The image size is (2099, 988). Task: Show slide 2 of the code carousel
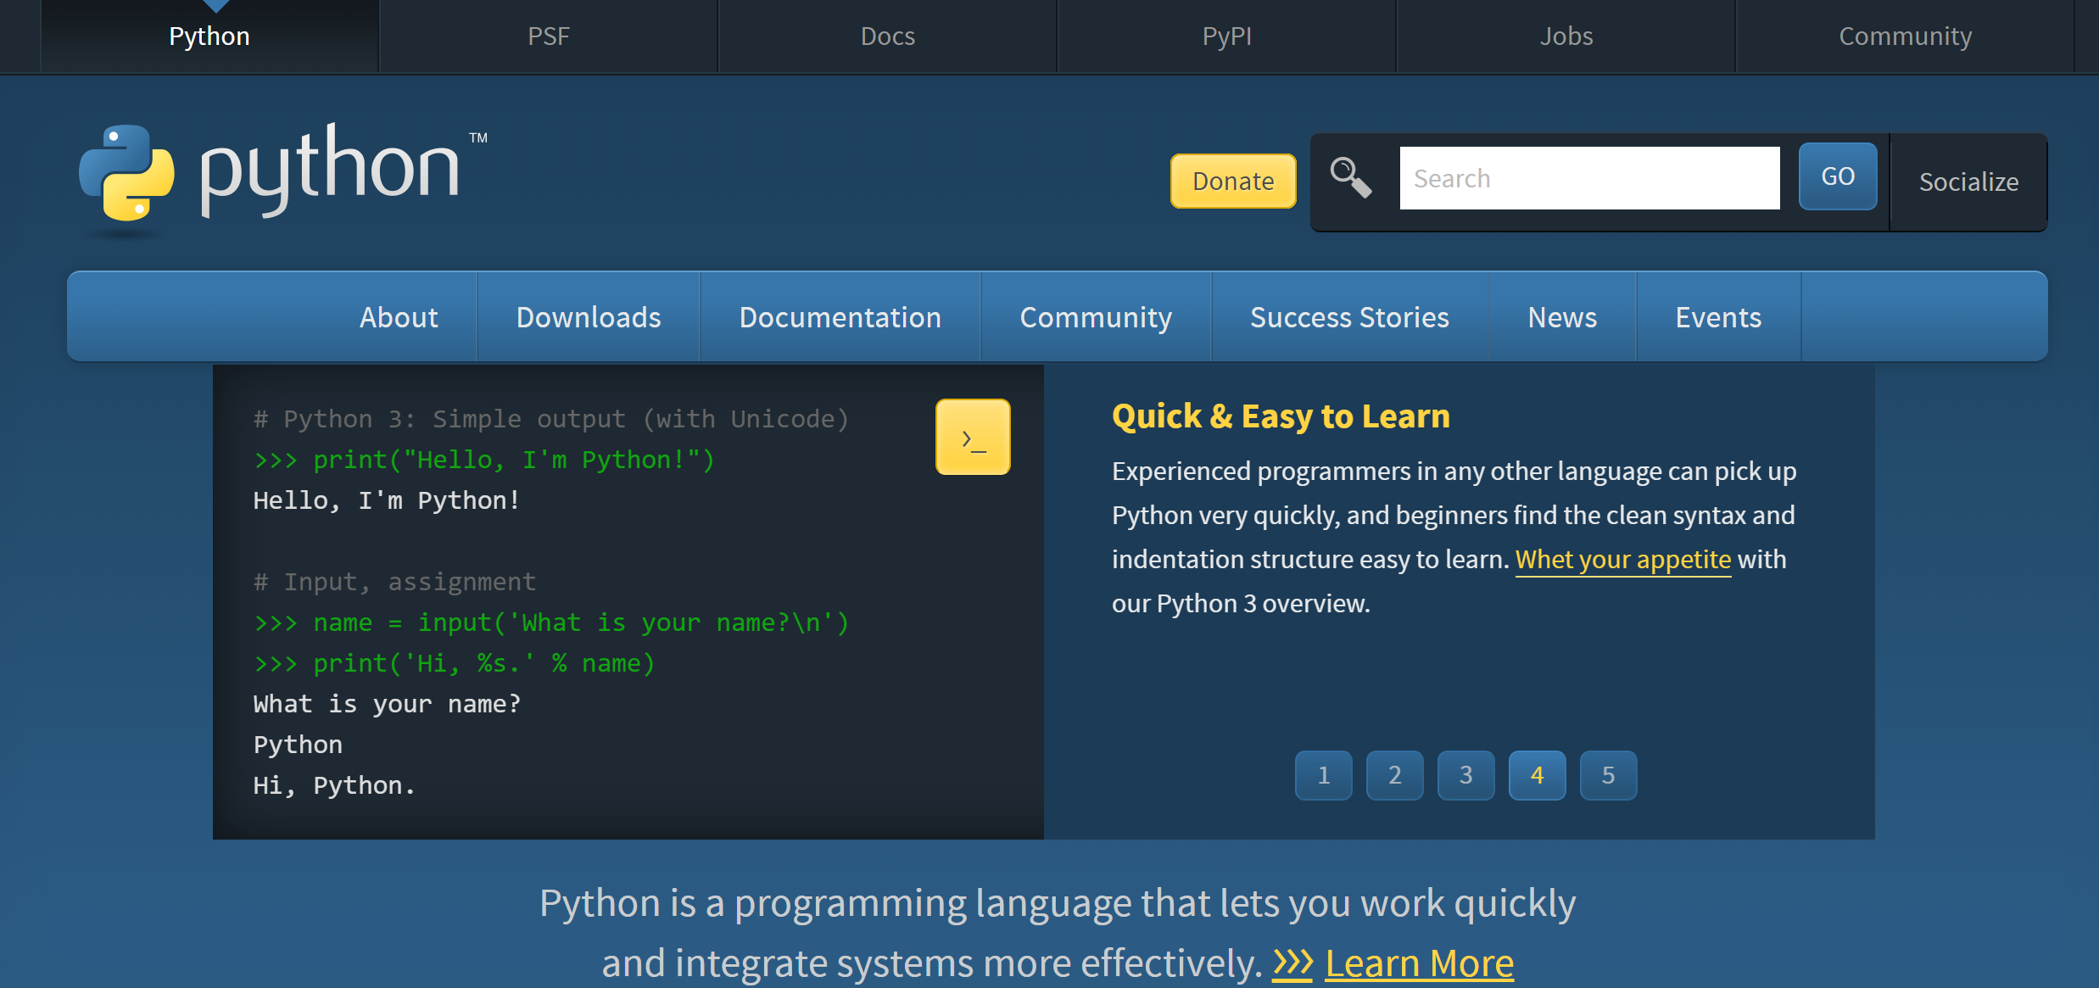click(x=1394, y=775)
